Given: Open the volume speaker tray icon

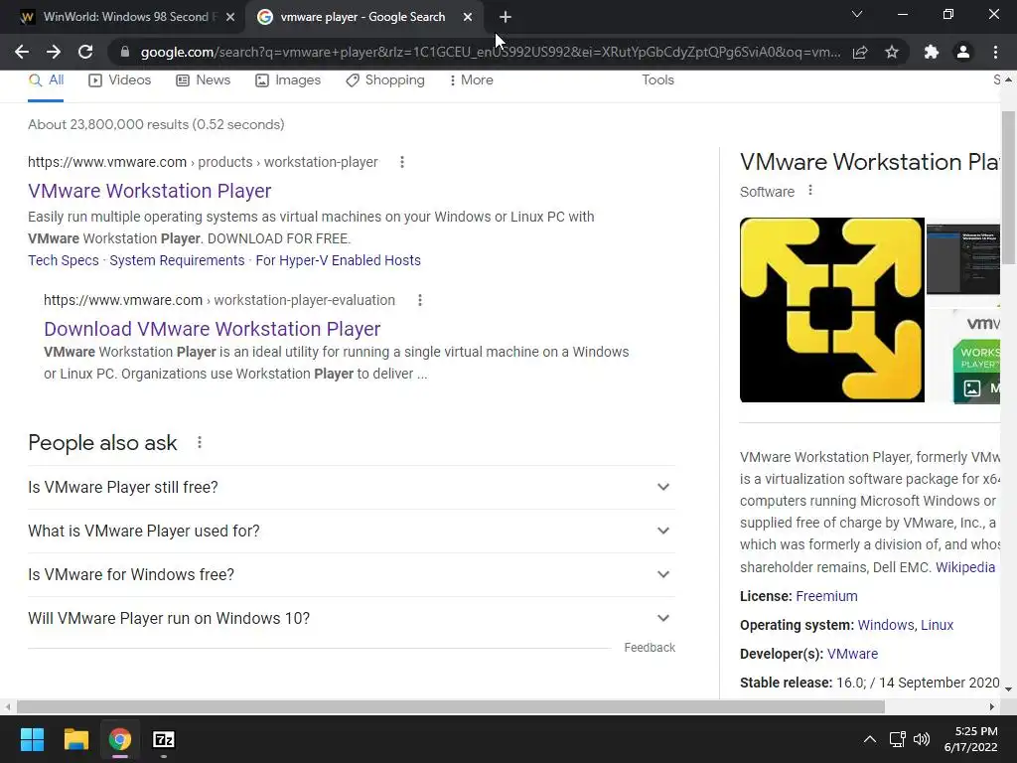Looking at the screenshot, I should click(921, 739).
